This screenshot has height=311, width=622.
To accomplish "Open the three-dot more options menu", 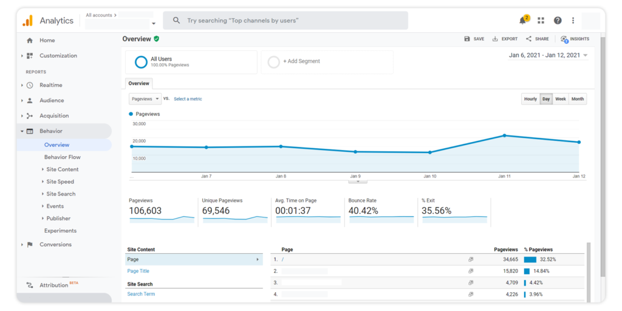I will tap(573, 21).
